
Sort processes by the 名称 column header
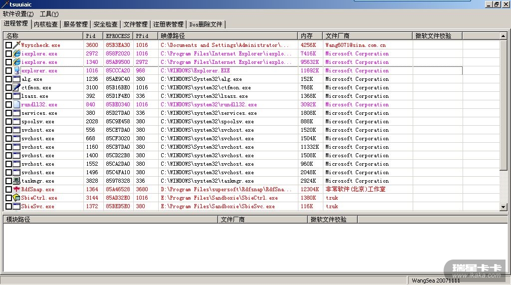pos(43,36)
